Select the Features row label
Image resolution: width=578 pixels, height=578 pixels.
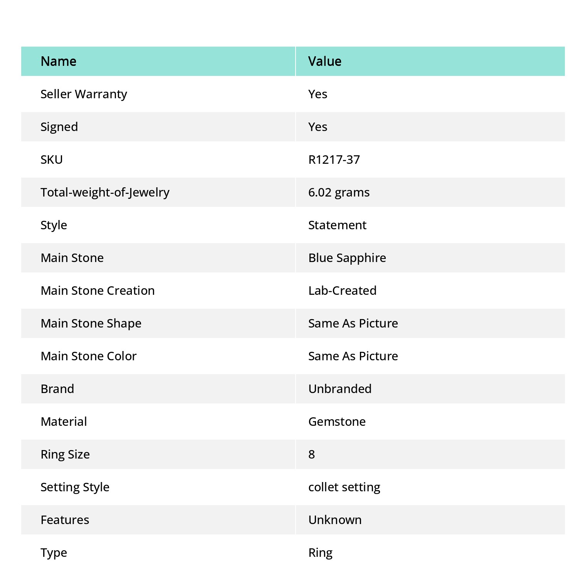(x=65, y=520)
